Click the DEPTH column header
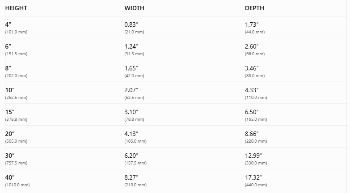 (x=254, y=8)
